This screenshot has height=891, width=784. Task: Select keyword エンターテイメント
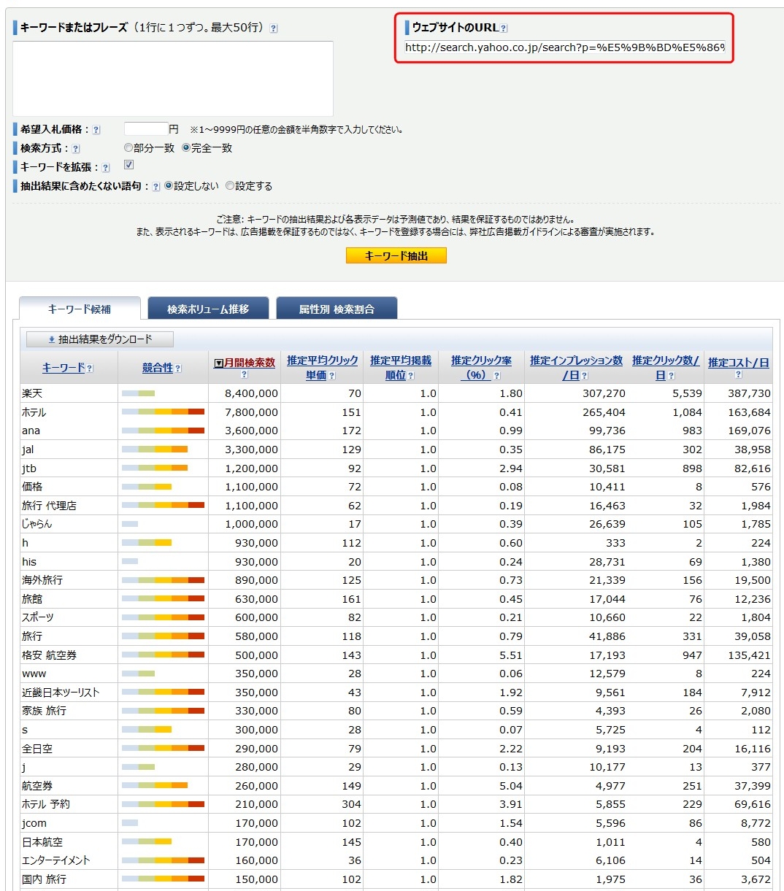56,860
